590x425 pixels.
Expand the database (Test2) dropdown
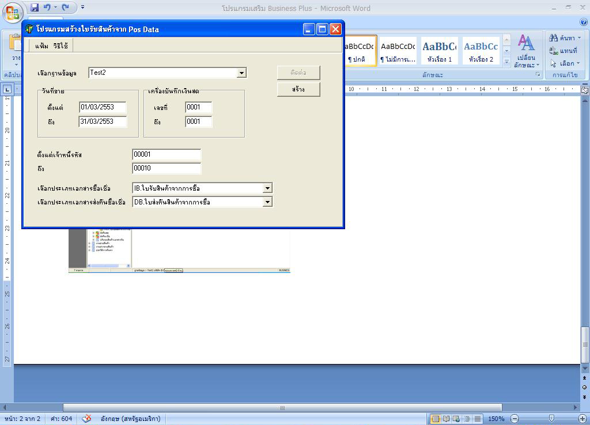click(241, 73)
